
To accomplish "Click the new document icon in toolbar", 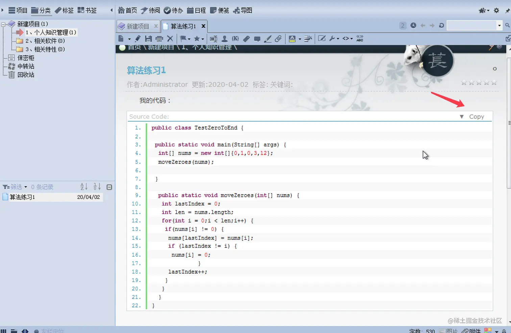I will tap(121, 39).
